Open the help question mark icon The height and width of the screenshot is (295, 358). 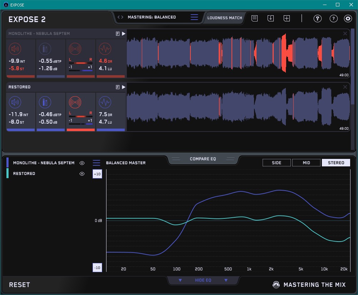click(x=333, y=19)
